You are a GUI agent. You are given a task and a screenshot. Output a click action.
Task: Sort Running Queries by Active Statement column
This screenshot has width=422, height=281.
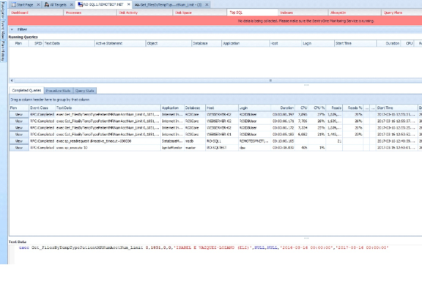[x=120, y=43]
